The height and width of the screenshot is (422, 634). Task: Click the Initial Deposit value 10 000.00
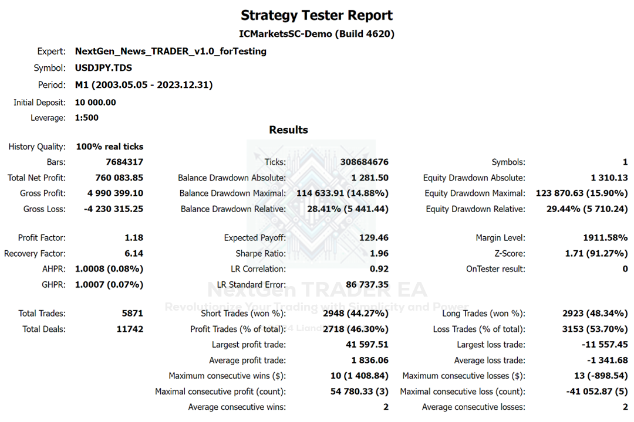click(x=96, y=103)
